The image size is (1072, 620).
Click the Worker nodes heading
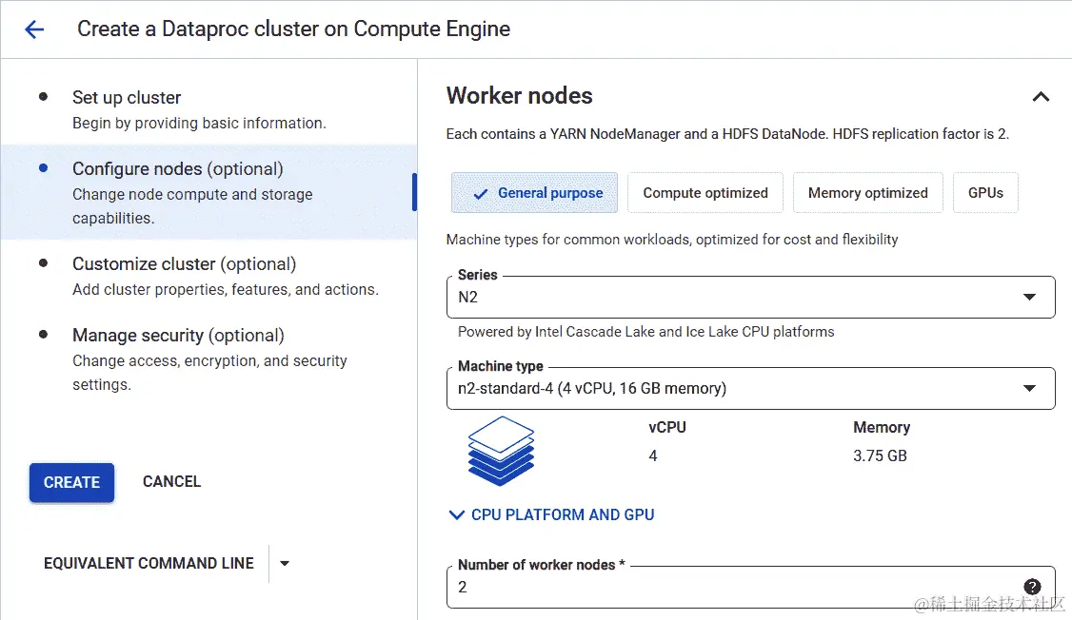[x=519, y=96]
